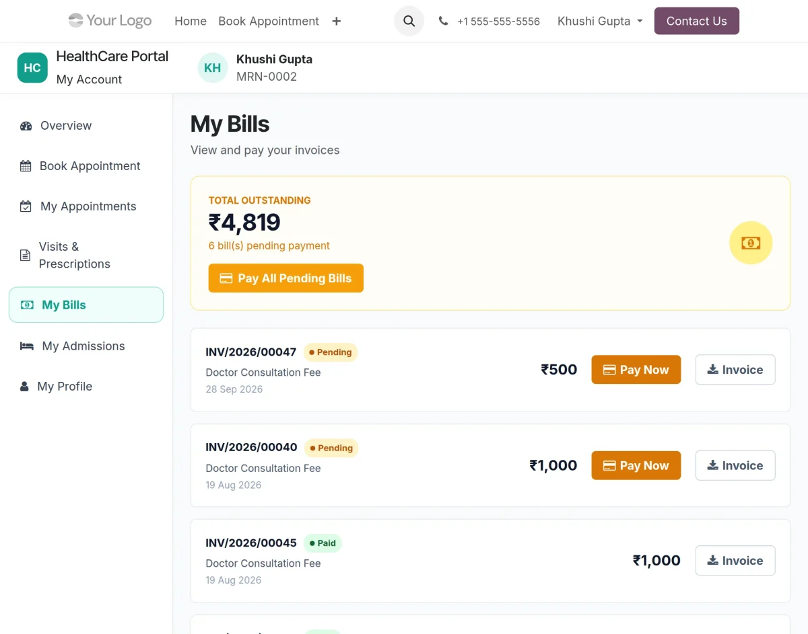Download Invoice for INV/2026/00047
808x634 pixels.
tap(735, 370)
